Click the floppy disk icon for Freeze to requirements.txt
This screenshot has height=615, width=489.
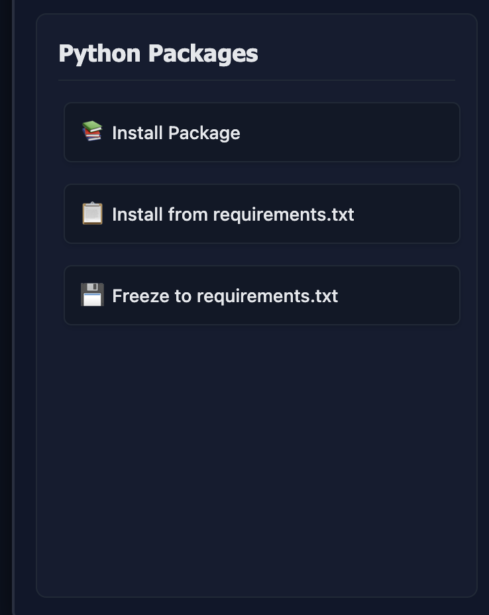click(x=92, y=294)
